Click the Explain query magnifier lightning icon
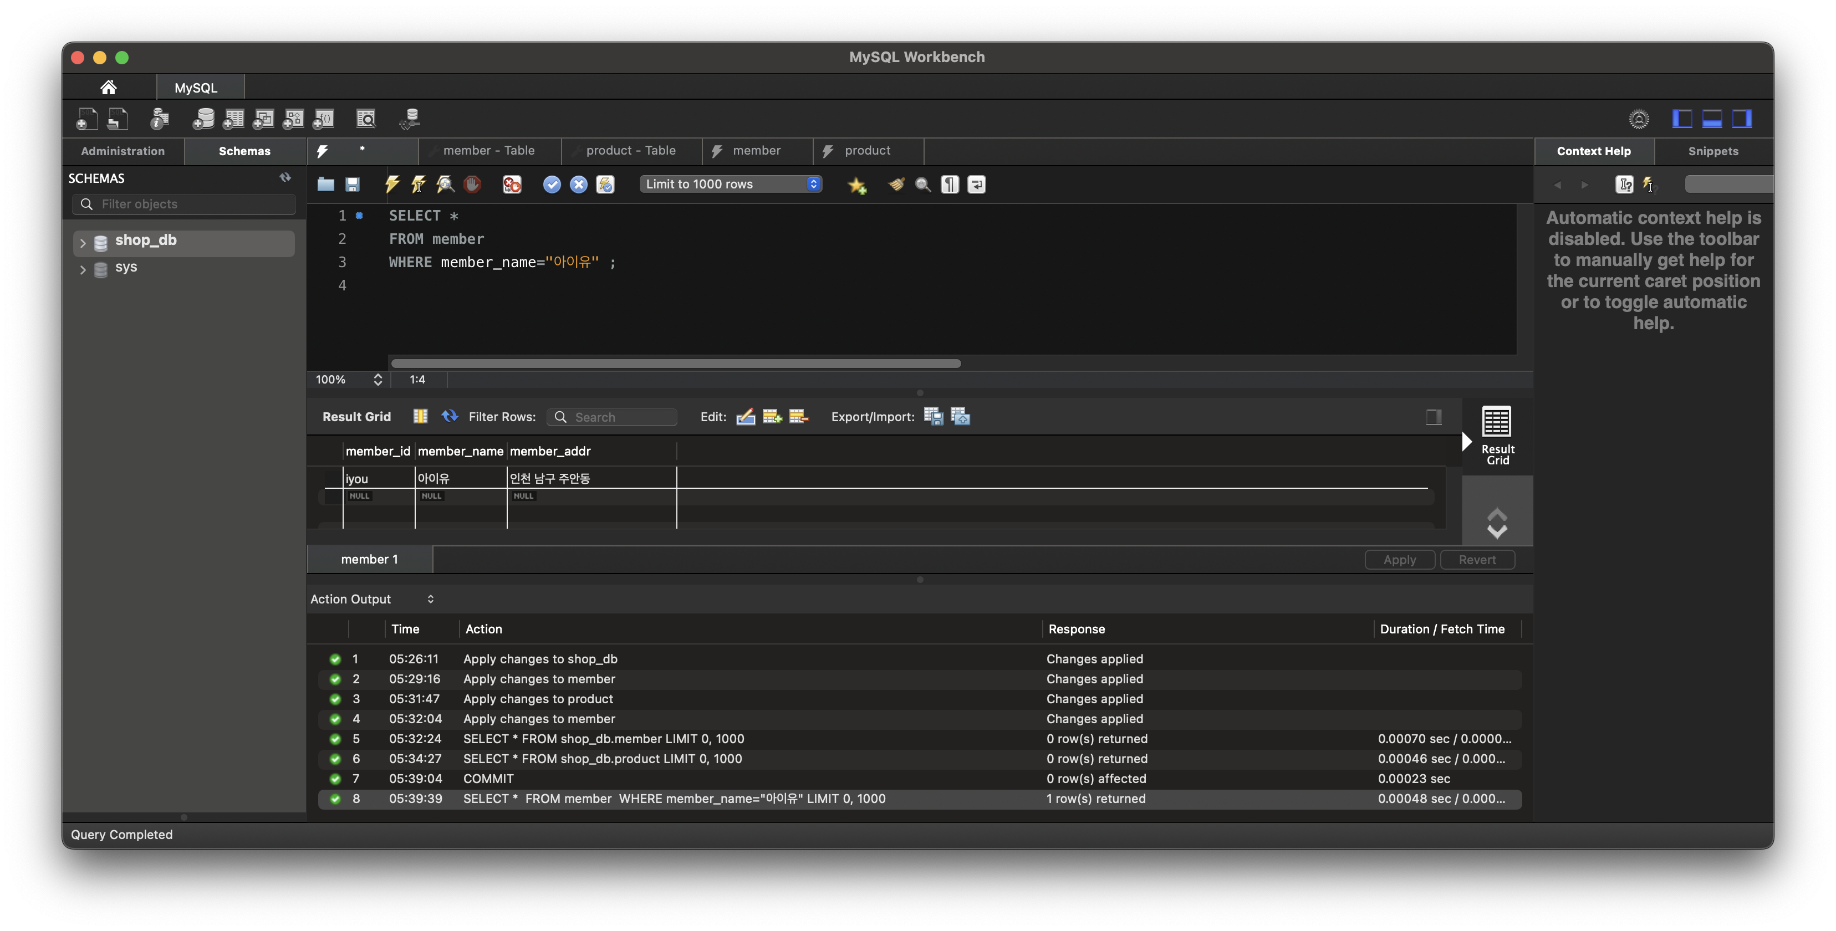This screenshot has width=1836, height=931. click(446, 185)
